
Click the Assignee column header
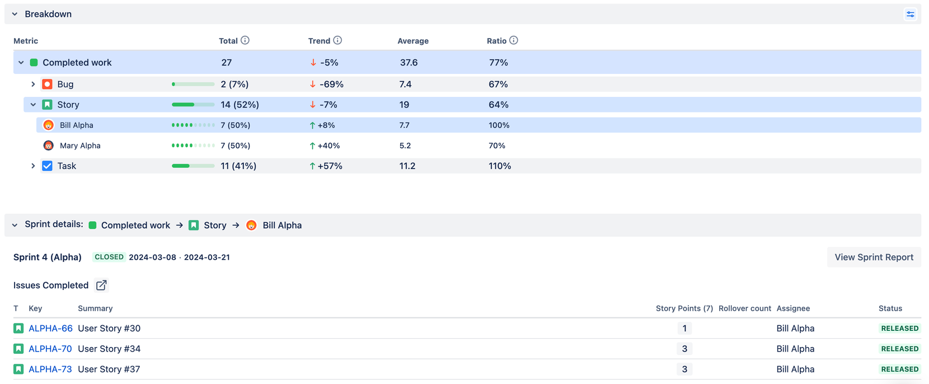pos(793,308)
